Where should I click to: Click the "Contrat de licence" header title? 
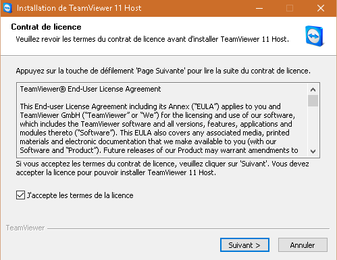tap(46, 27)
